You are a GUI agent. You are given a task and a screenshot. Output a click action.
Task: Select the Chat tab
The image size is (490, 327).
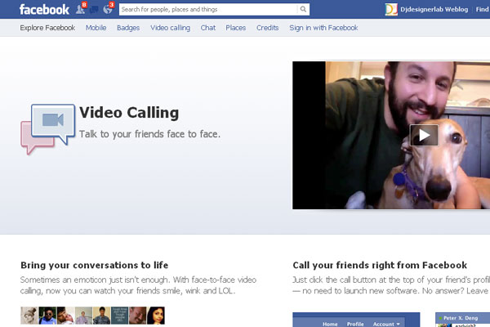click(x=208, y=28)
